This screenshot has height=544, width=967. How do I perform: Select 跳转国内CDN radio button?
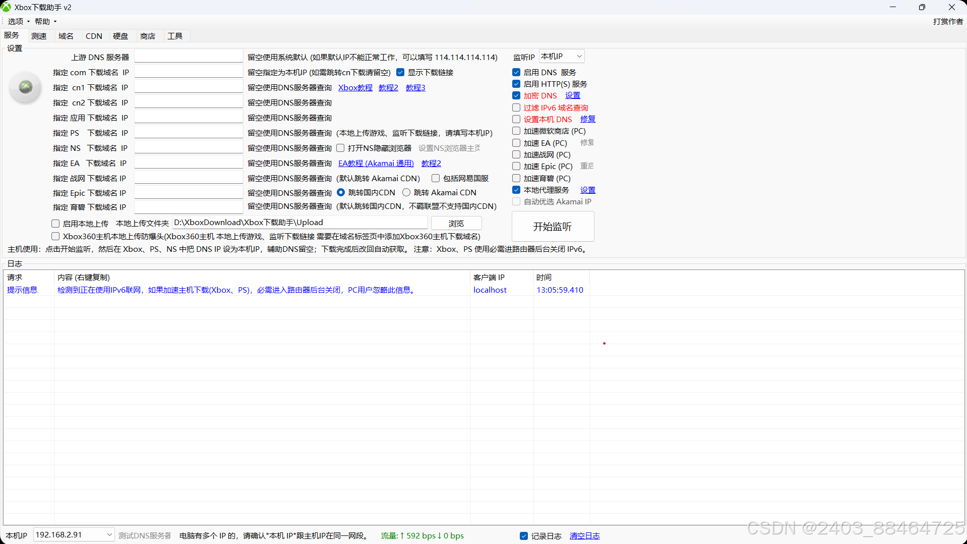click(x=341, y=192)
